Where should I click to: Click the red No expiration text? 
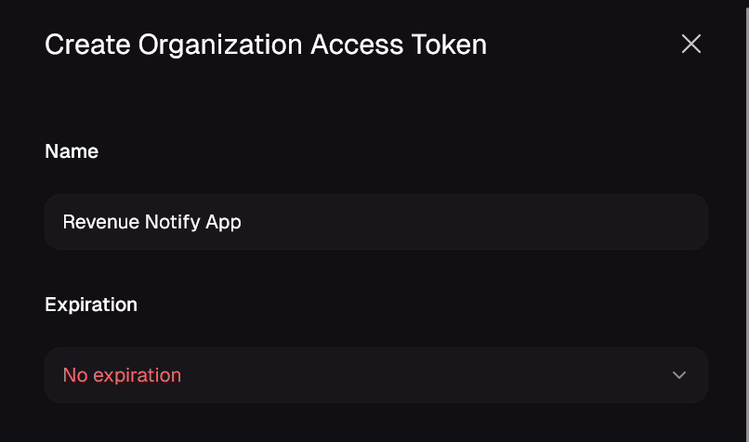pos(122,375)
